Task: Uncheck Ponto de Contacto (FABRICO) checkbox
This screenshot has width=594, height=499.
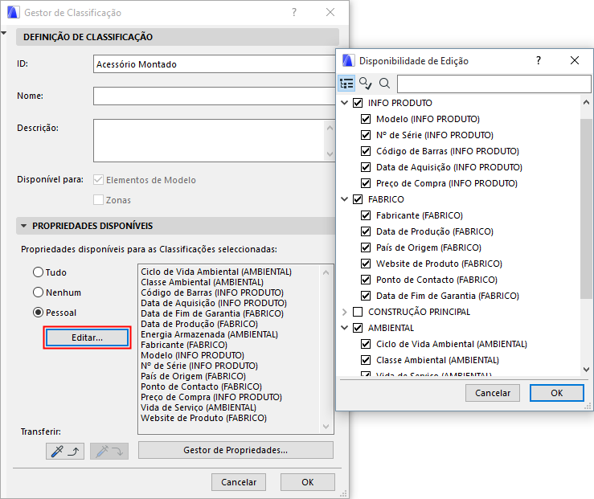Action: [366, 280]
